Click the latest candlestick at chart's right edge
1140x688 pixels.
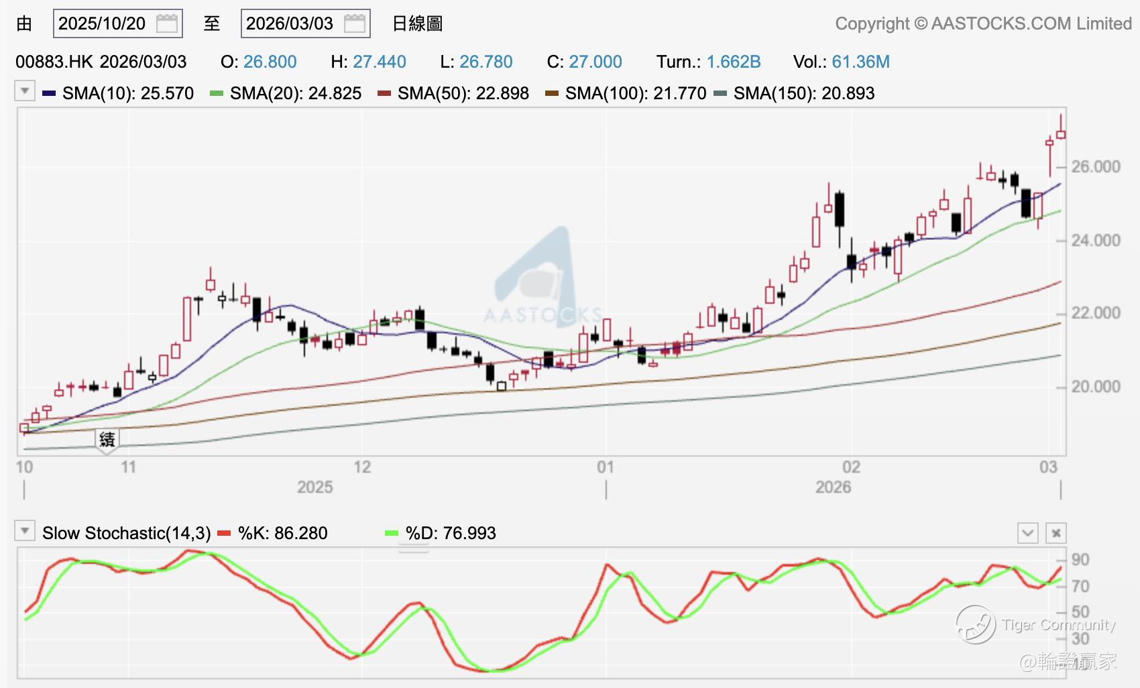coord(1061,133)
